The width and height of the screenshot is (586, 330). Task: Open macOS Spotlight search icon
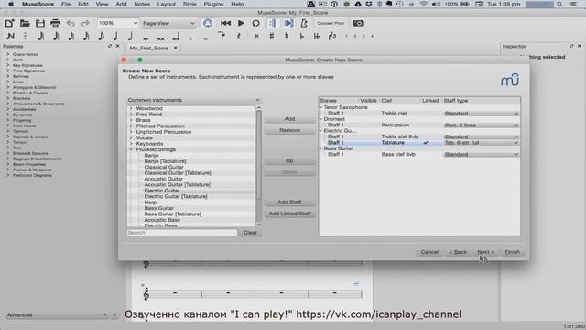coord(559,4)
